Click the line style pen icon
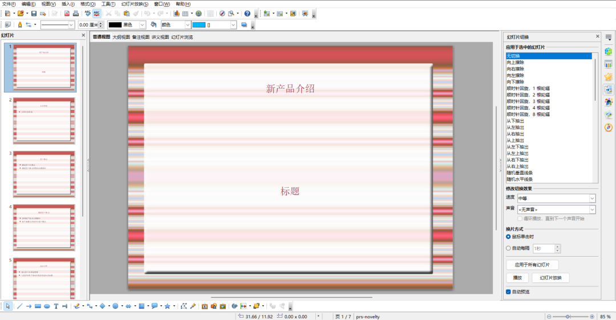 click(20, 24)
